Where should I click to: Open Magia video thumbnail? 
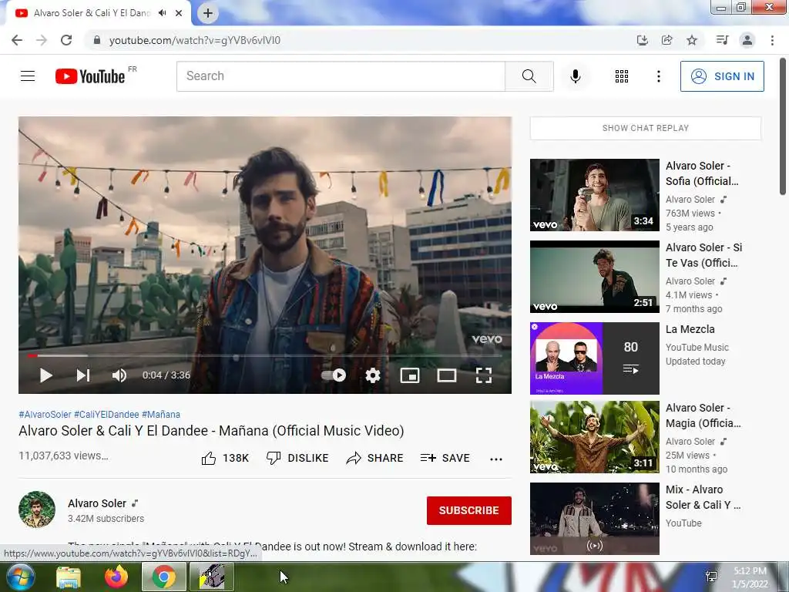594,437
